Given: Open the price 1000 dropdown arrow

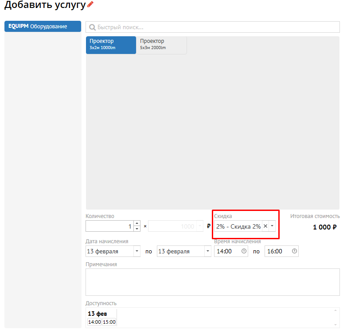Looking at the screenshot, I should [200, 226].
